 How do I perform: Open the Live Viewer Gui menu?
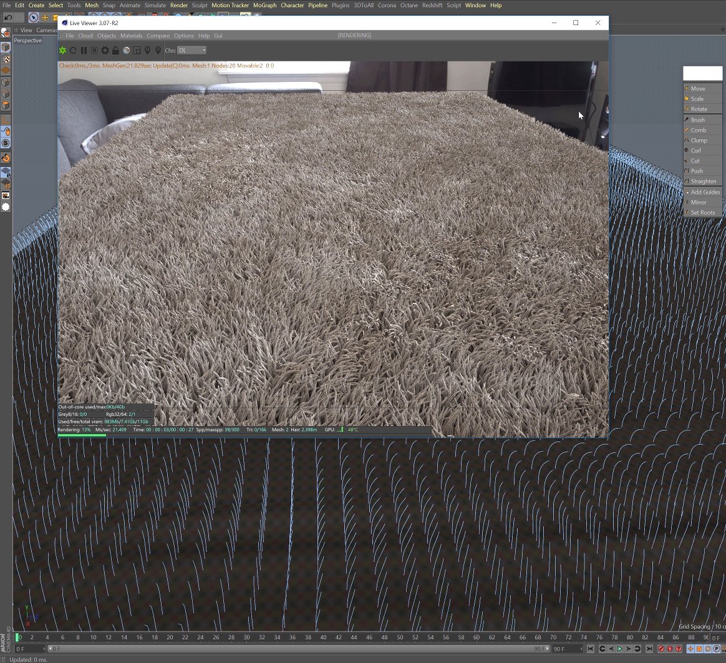[x=218, y=36]
